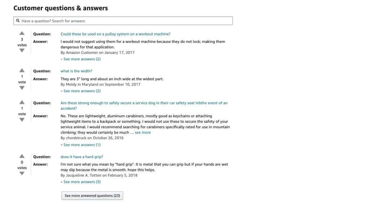Downvote the service dog car seat question
This screenshot has width=370, height=203.
coord(22,120)
